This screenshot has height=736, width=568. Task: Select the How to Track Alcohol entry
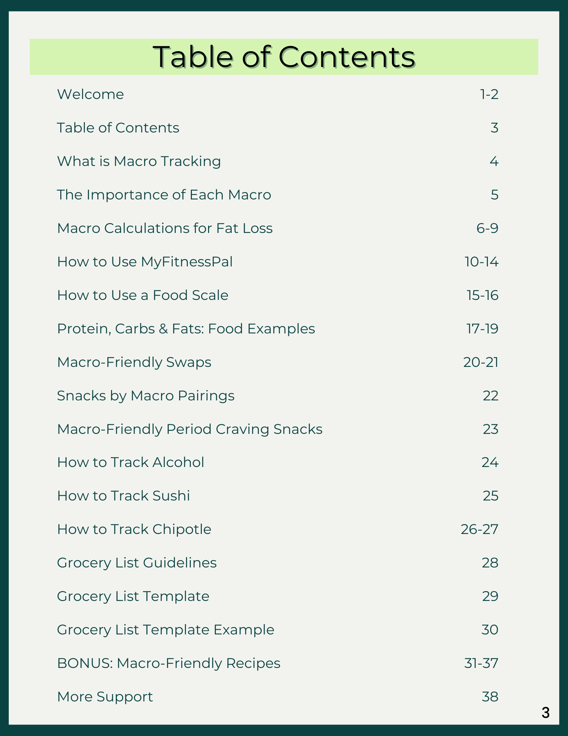(131, 463)
